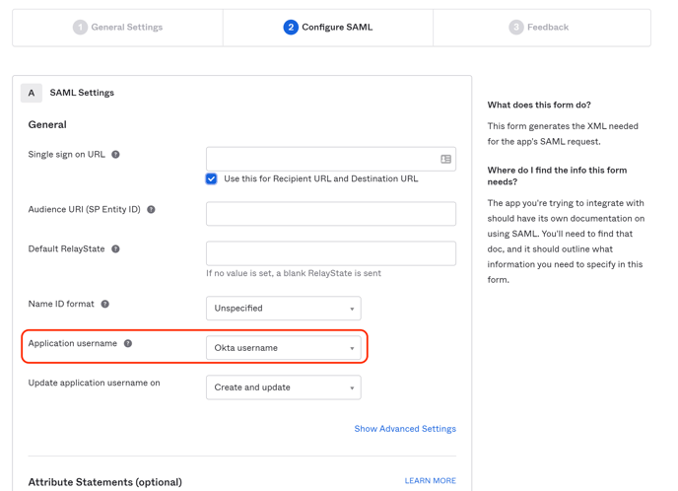This screenshot has width=678, height=491.
Task: Click help icon beside Application username
Action: click(128, 344)
